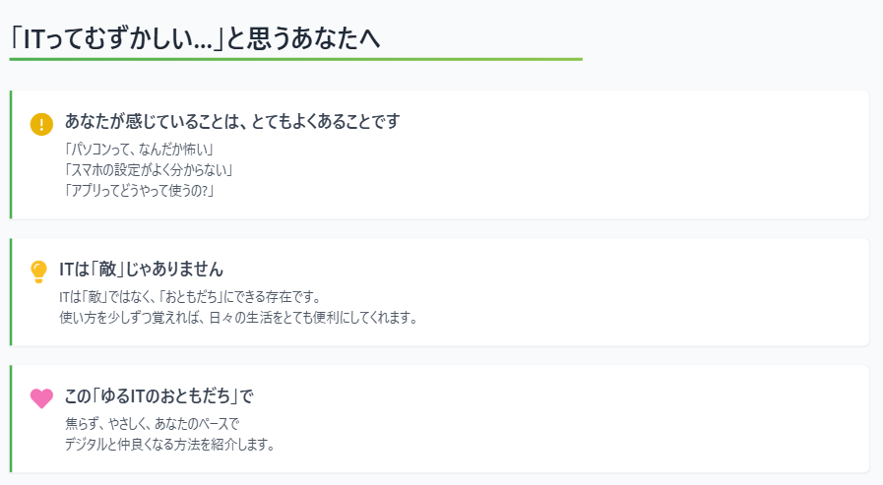Click the yellow exclamation mark icon

(41, 124)
